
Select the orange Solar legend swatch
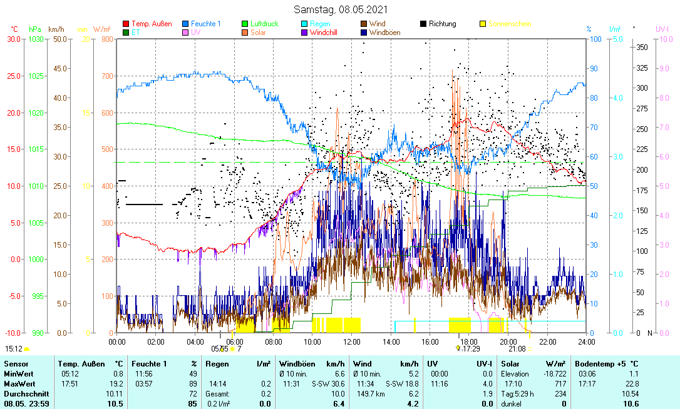tap(245, 33)
